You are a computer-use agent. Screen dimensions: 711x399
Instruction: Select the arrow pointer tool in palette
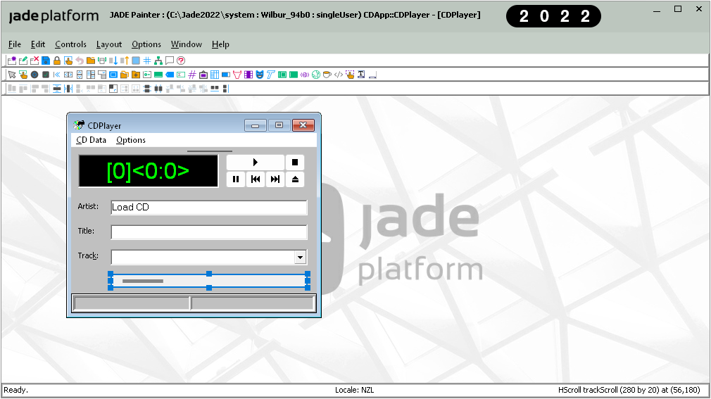[11, 75]
